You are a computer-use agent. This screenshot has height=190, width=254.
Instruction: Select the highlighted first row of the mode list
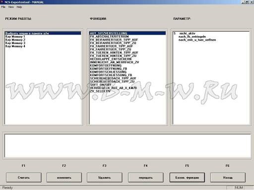[x=43, y=33]
